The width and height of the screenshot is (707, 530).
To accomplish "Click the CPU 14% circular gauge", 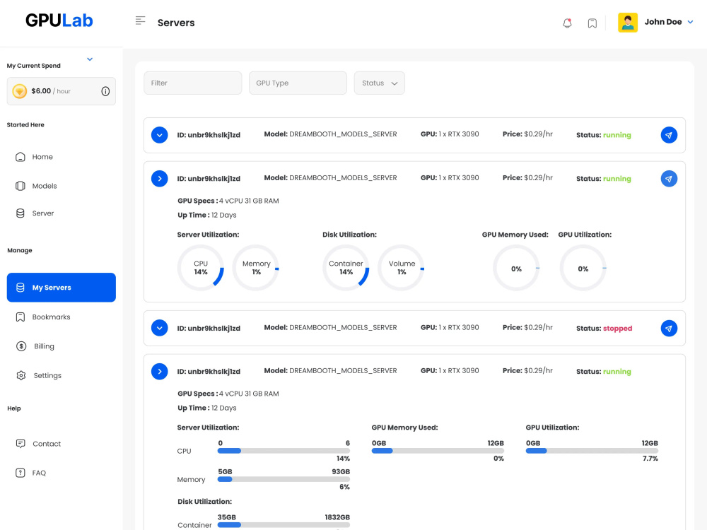I will click(201, 268).
